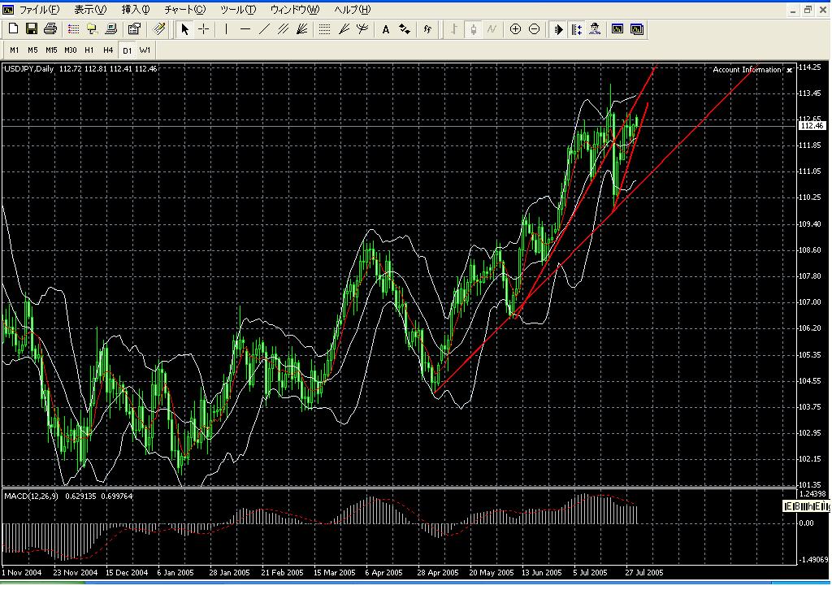This screenshot has height=603, width=832.
Task: Click the new chart icon
Action: [13, 29]
